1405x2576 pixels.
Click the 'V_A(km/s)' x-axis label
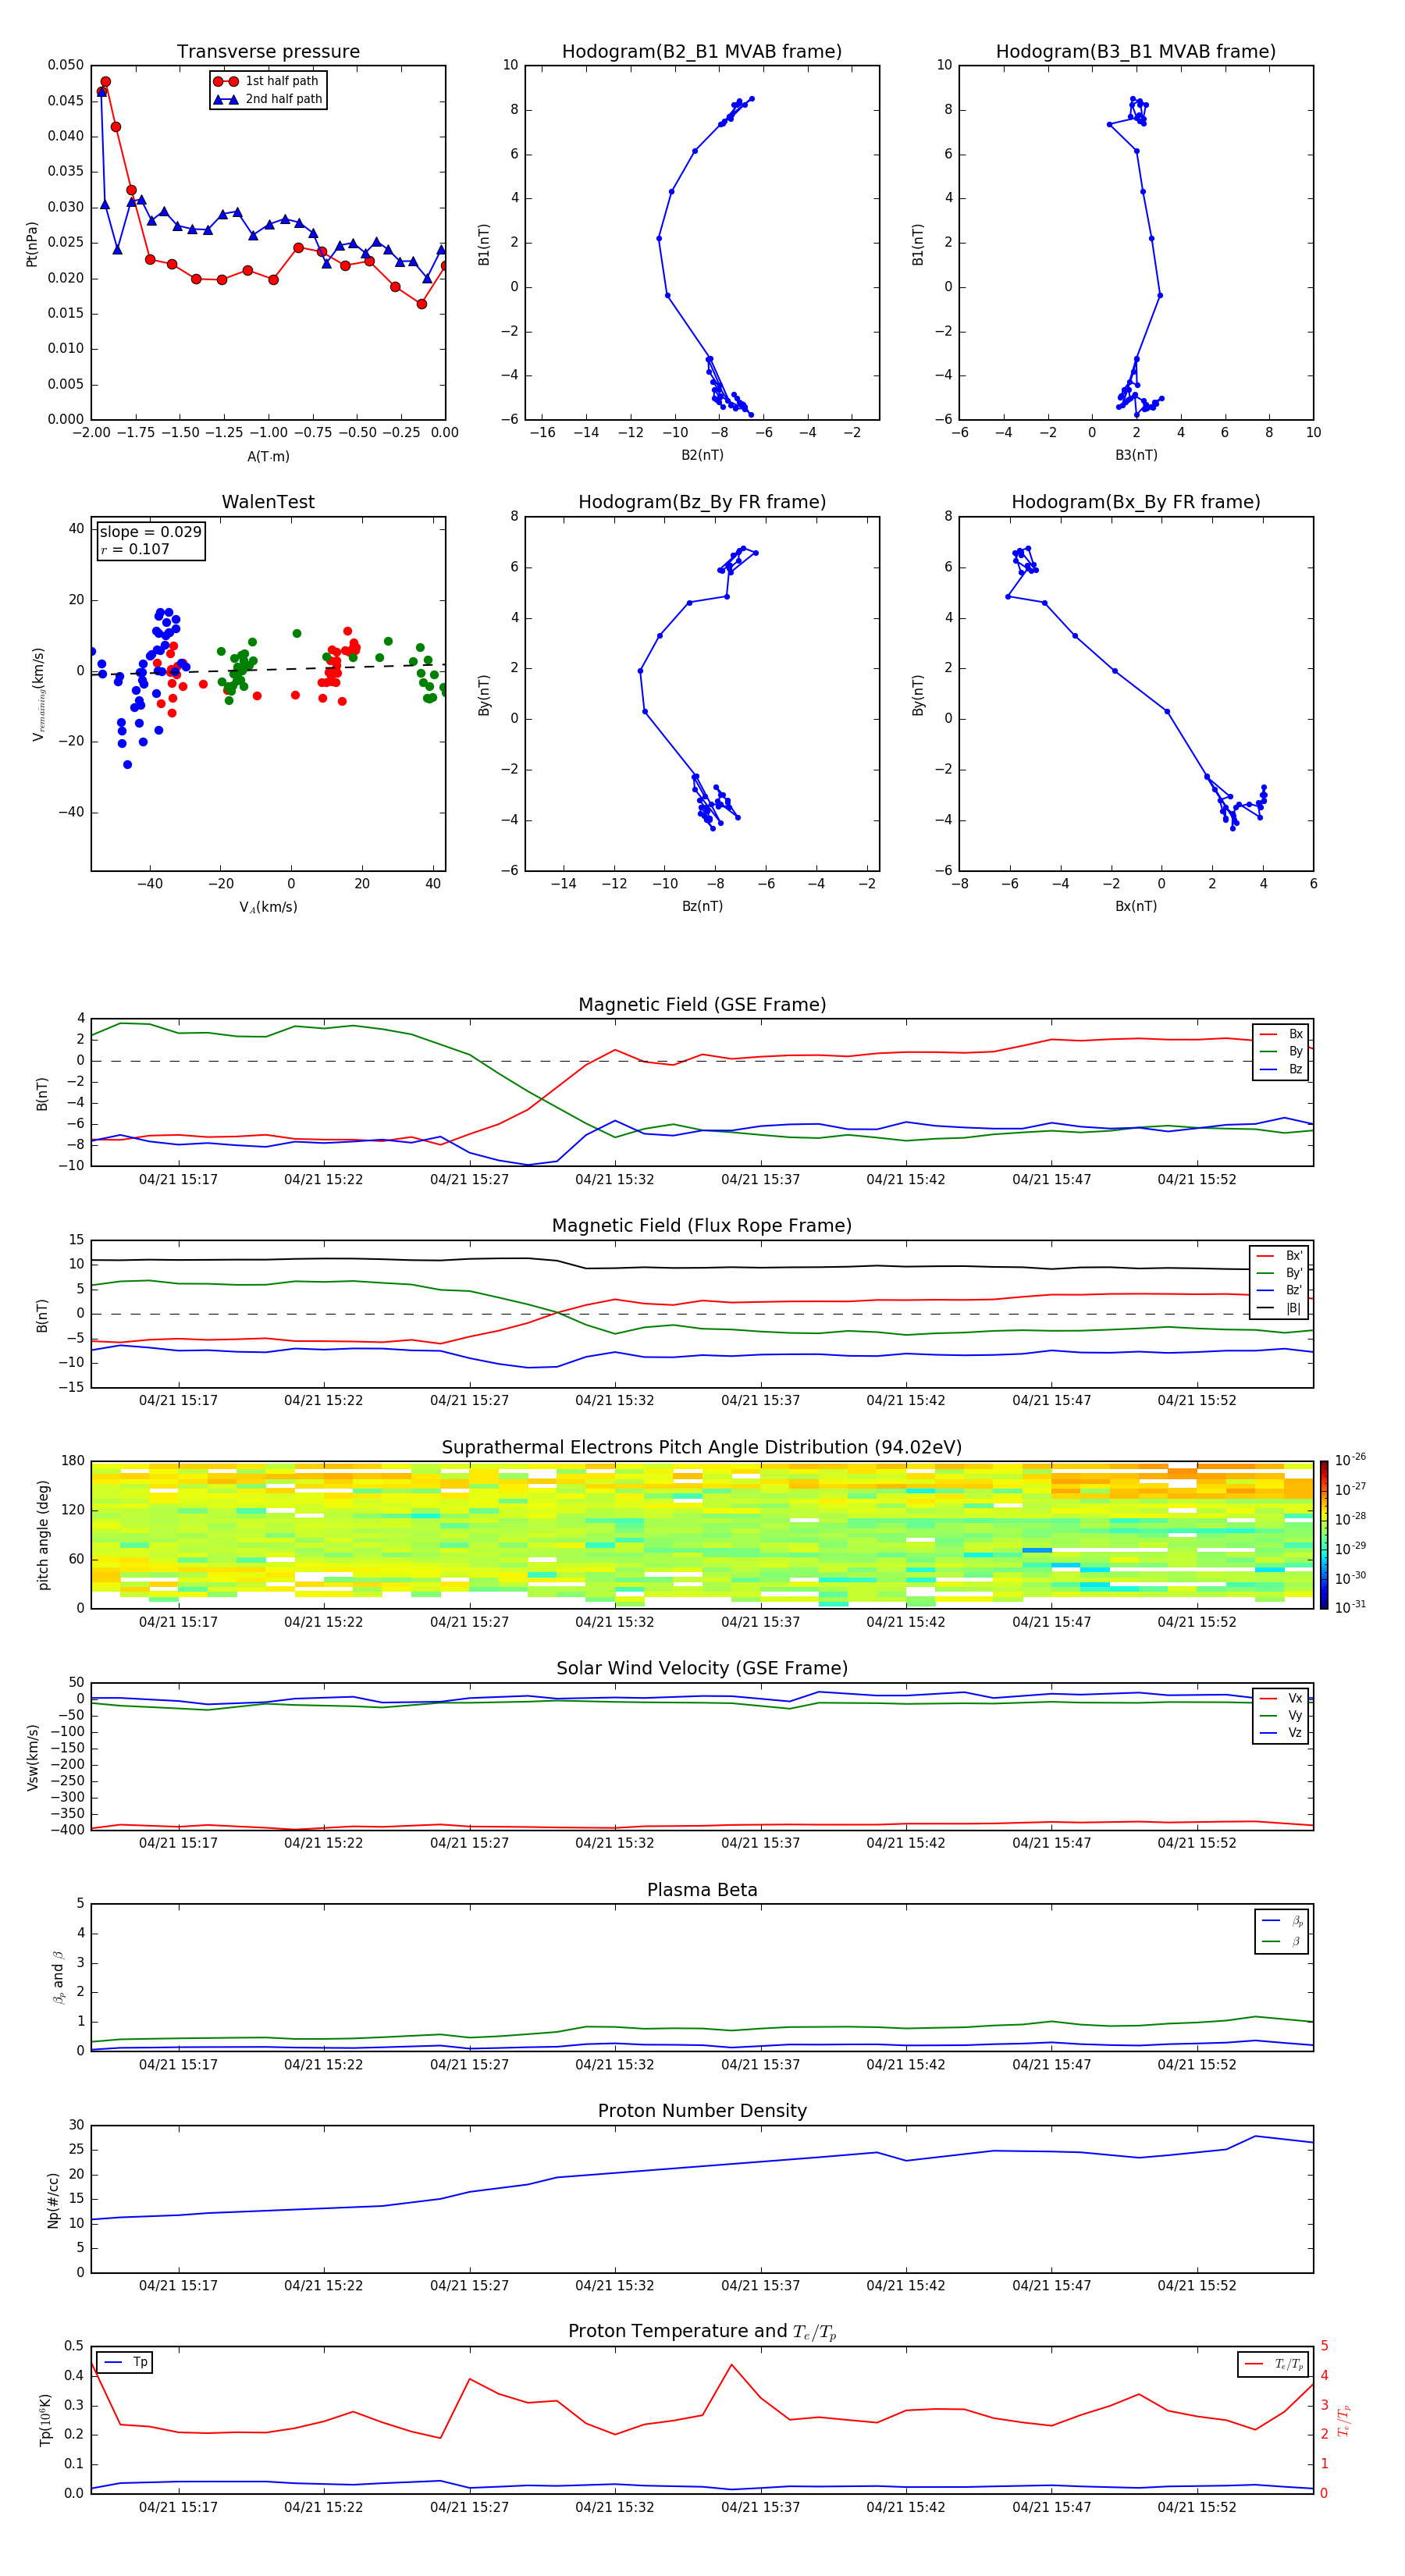(268, 907)
